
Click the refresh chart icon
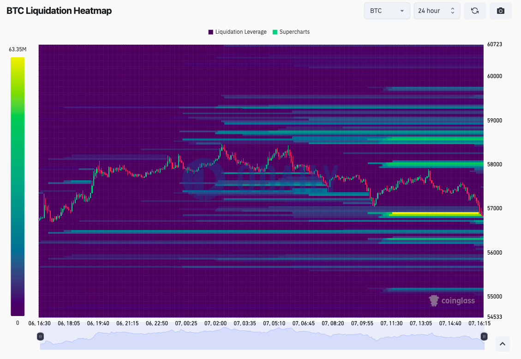pos(474,11)
